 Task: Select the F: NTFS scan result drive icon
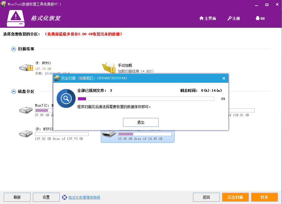[26, 68]
